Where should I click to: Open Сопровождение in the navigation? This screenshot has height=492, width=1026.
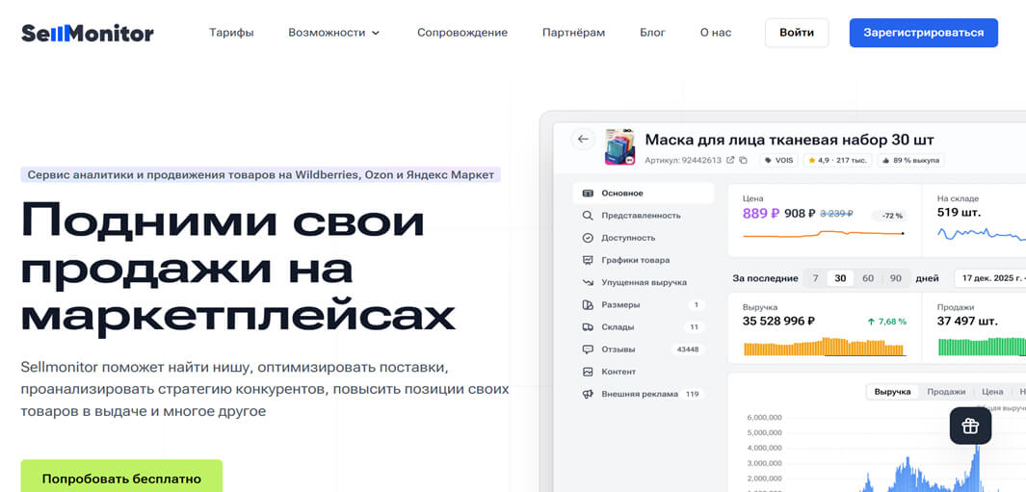tap(462, 33)
